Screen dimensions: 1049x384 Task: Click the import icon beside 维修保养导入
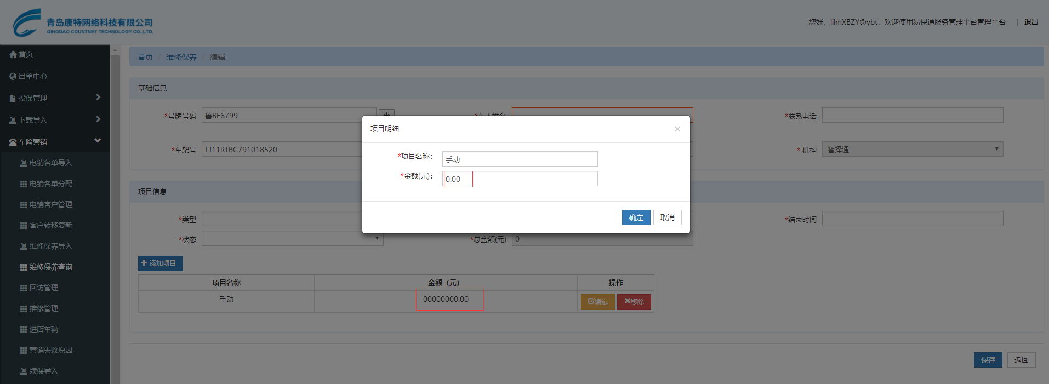(24, 247)
